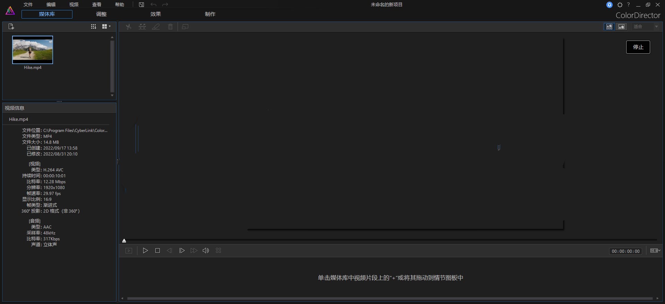Play the video preview

pyautogui.click(x=145, y=250)
